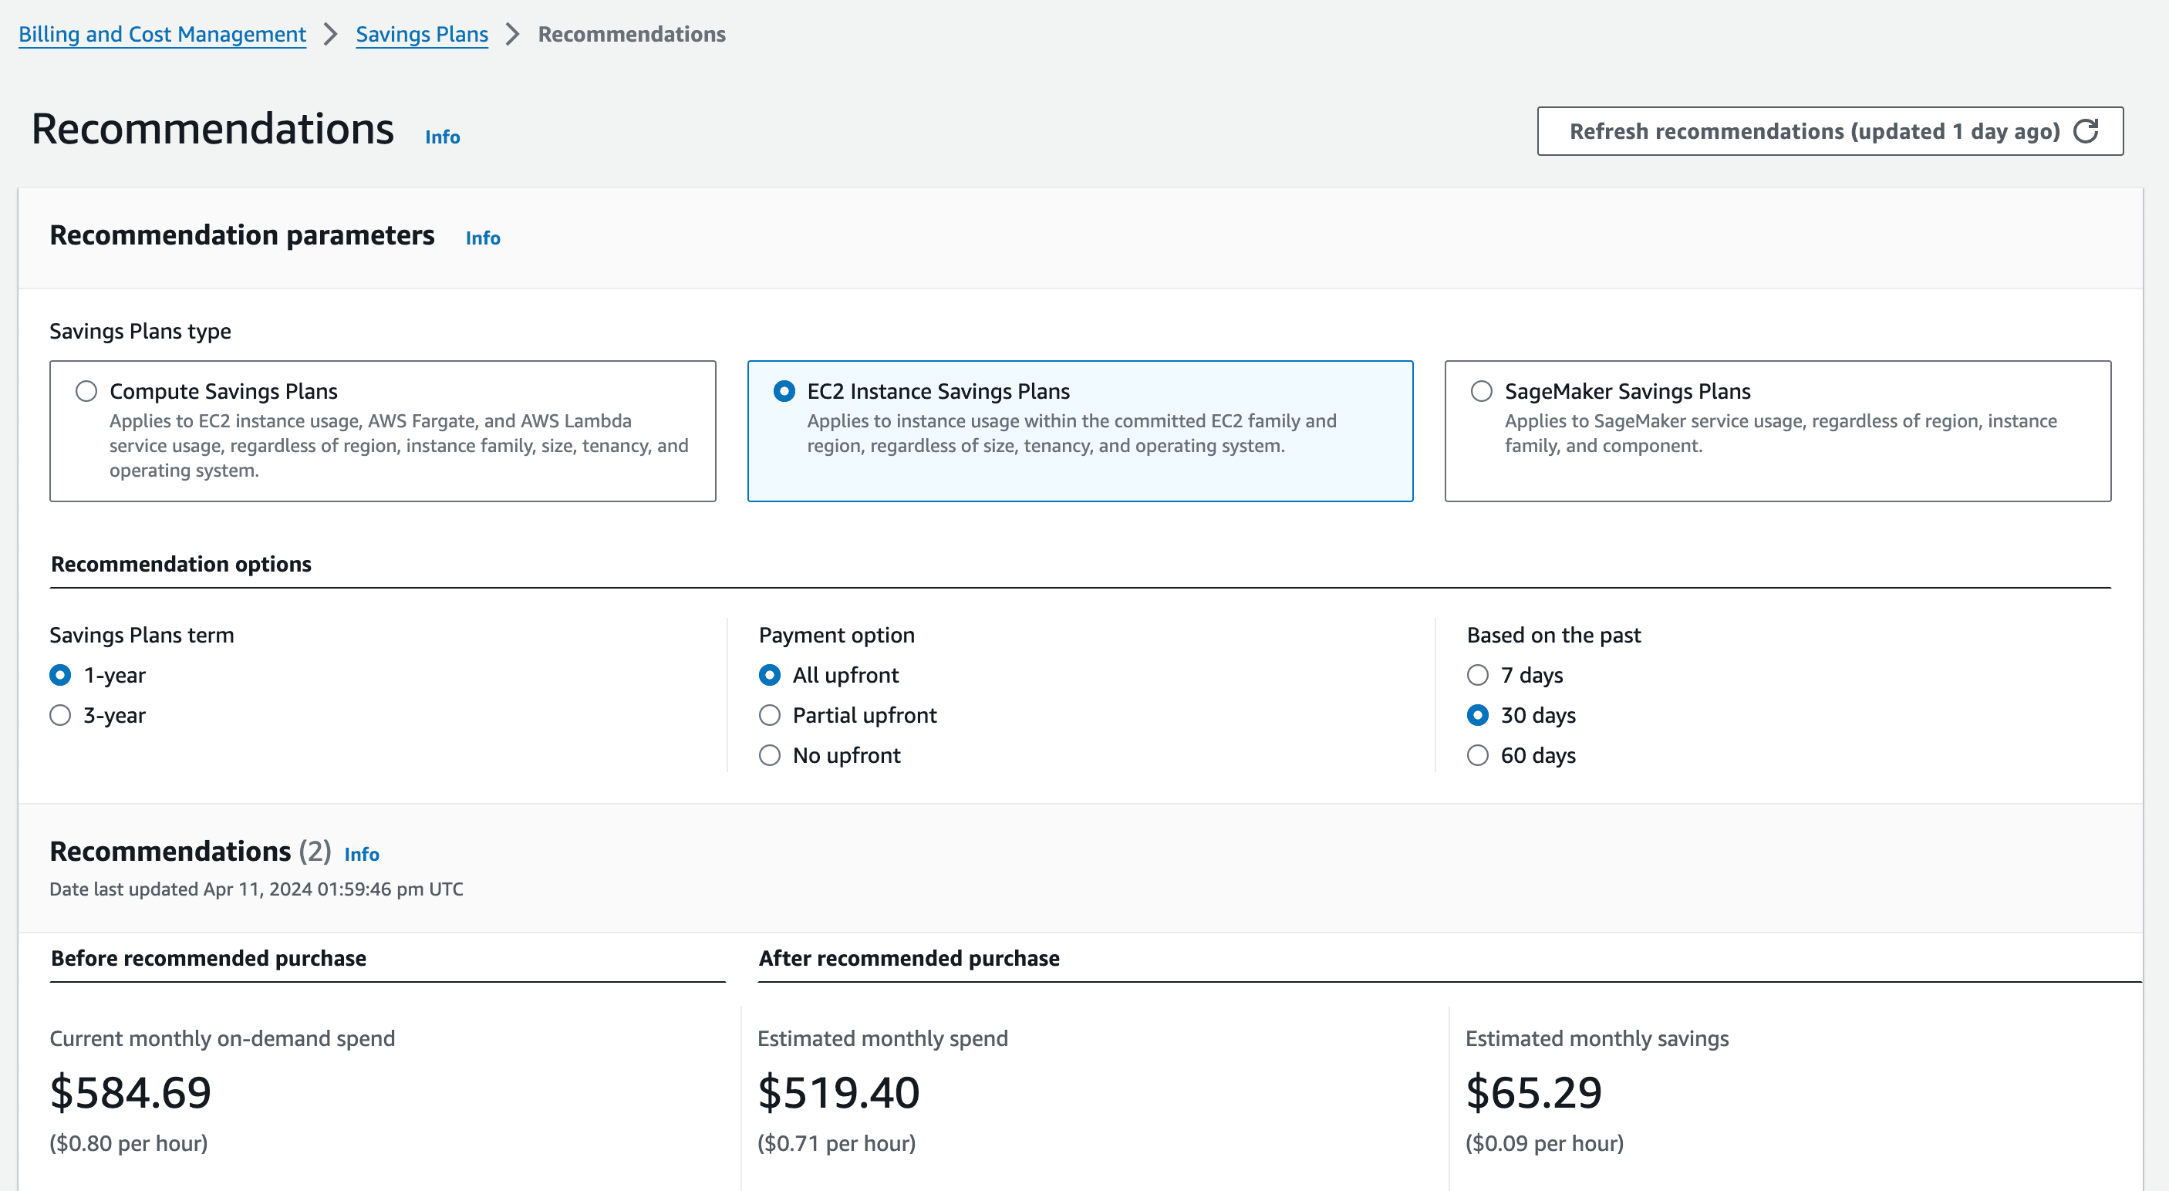The width and height of the screenshot is (2169, 1191).
Task: Click After recommended purchase heading
Action: click(x=909, y=958)
